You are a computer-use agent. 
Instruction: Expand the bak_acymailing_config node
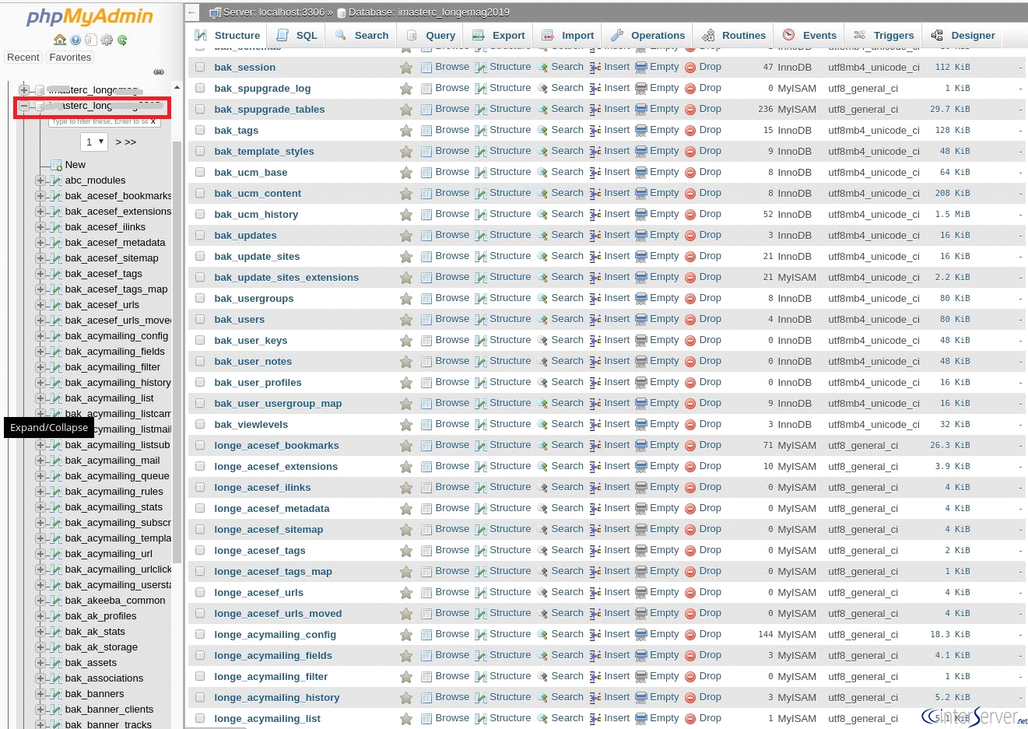click(40, 336)
